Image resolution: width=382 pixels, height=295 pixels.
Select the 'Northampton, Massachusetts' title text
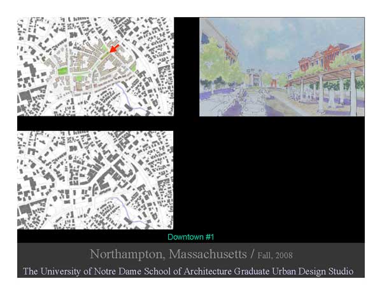(x=168, y=254)
